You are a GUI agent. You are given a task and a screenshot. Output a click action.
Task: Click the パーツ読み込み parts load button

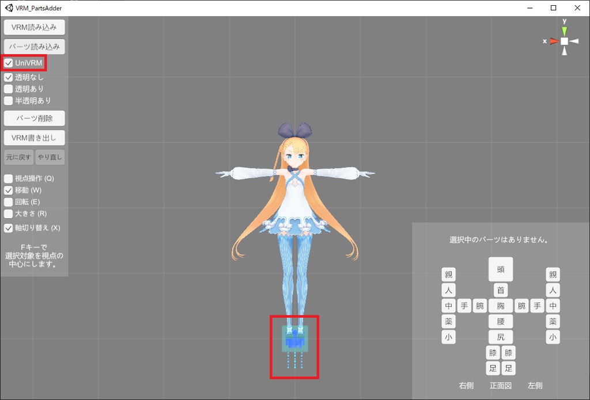[x=33, y=46]
